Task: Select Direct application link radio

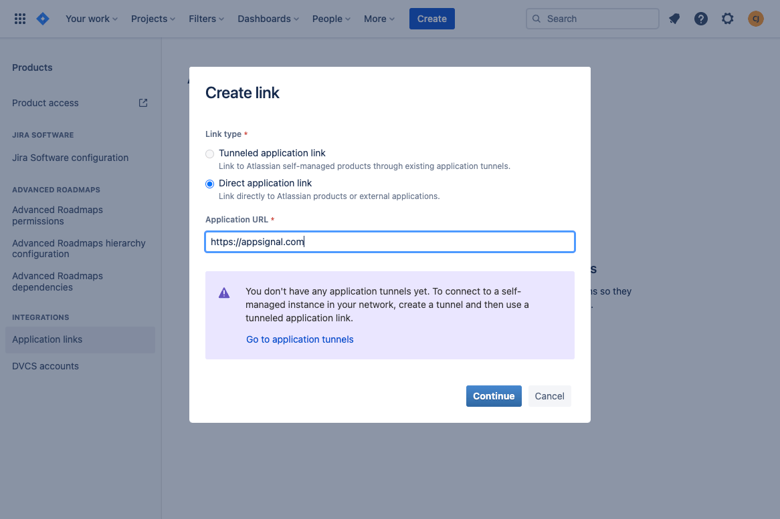Action: [x=210, y=184]
